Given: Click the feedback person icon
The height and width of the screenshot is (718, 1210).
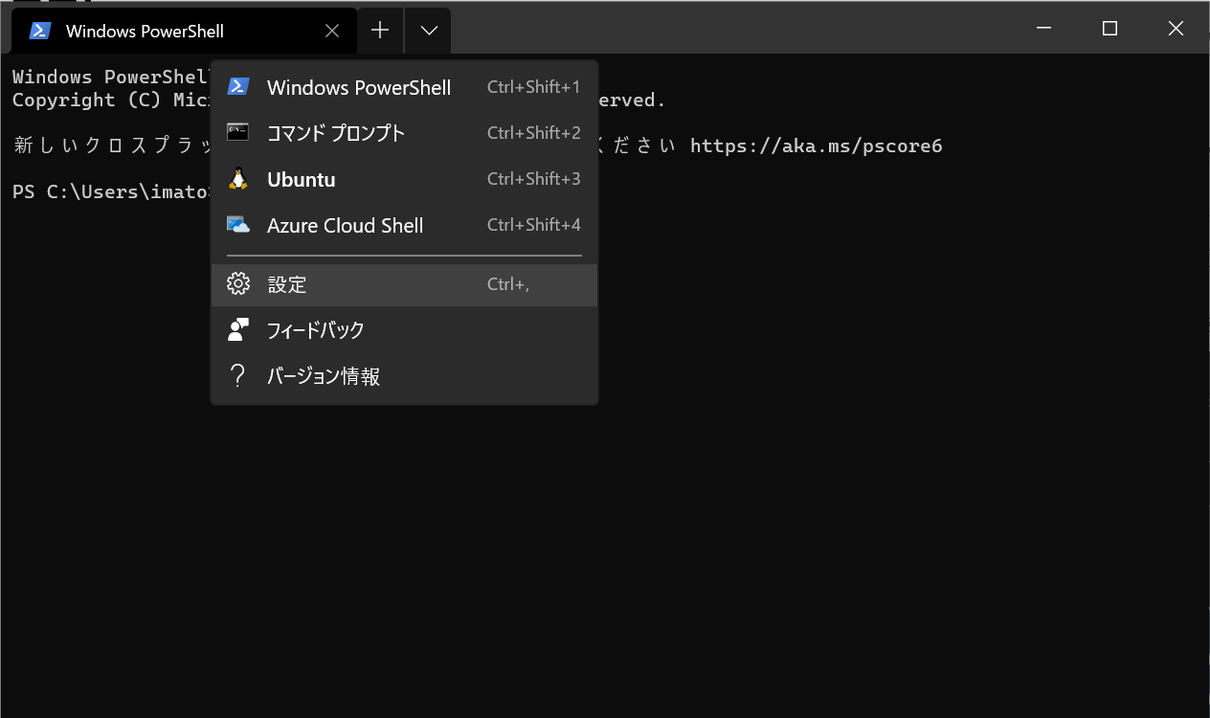Looking at the screenshot, I should coord(238,330).
